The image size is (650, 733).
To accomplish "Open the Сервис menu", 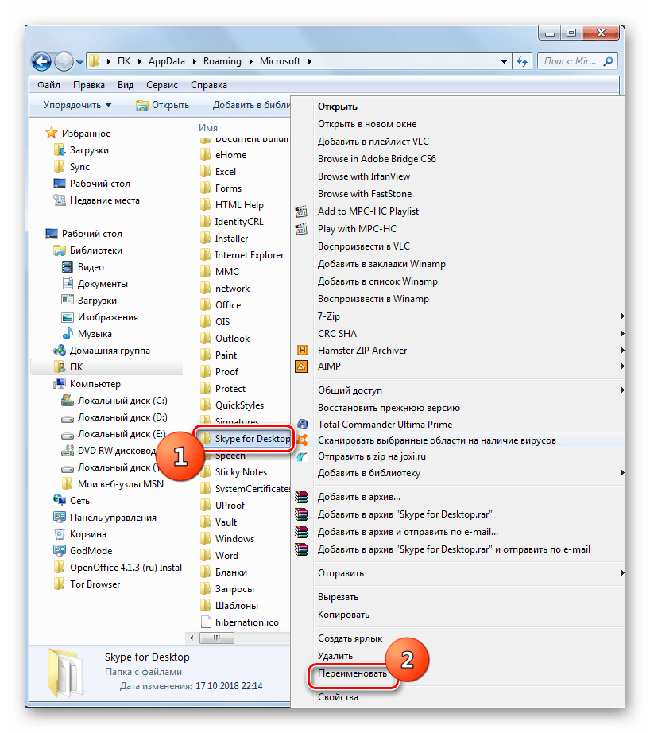I will pos(161,85).
